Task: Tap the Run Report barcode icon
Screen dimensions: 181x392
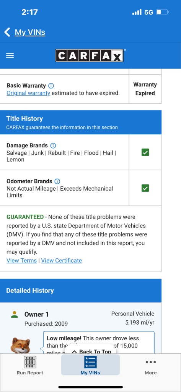Action: tap(30, 362)
